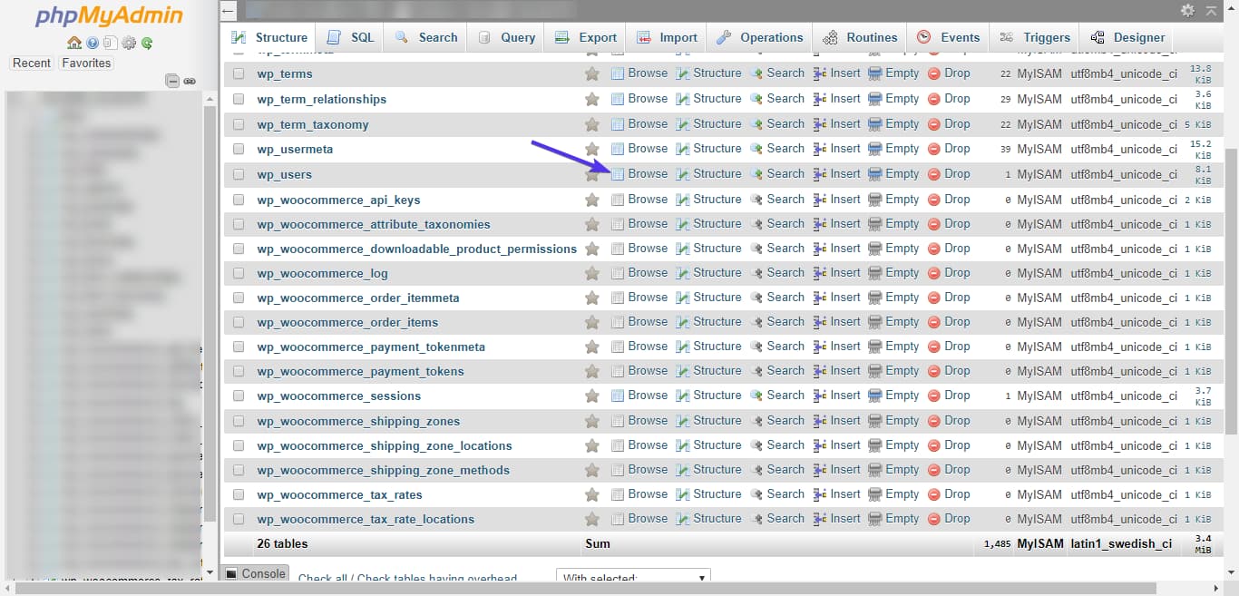
Task: Browse the wp_users table
Action: pyautogui.click(x=648, y=173)
